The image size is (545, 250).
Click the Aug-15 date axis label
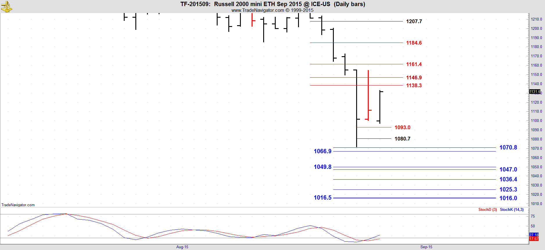(x=182, y=247)
